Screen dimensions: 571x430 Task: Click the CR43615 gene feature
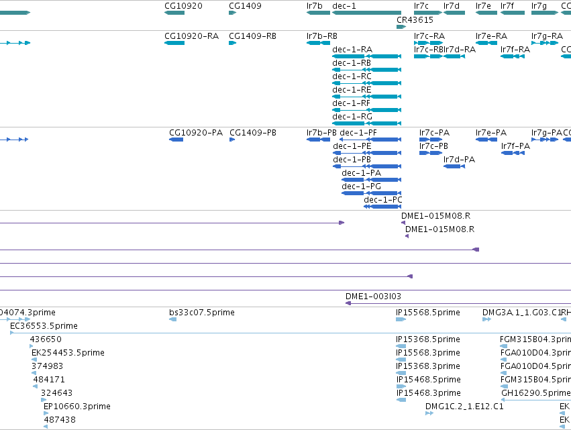coord(401,27)
